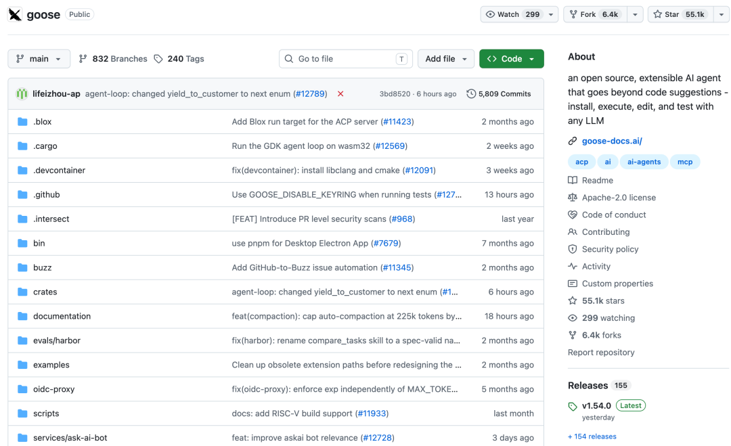Screen dimensions: 731x446
Task: Select the acp topic tag
Action: 581,162
